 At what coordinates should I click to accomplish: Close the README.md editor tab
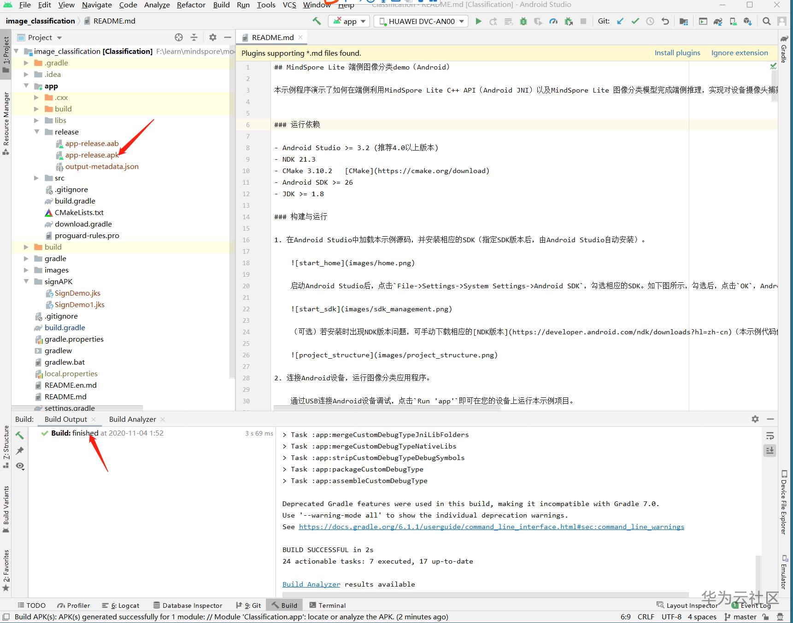click(x=300, y=37)
